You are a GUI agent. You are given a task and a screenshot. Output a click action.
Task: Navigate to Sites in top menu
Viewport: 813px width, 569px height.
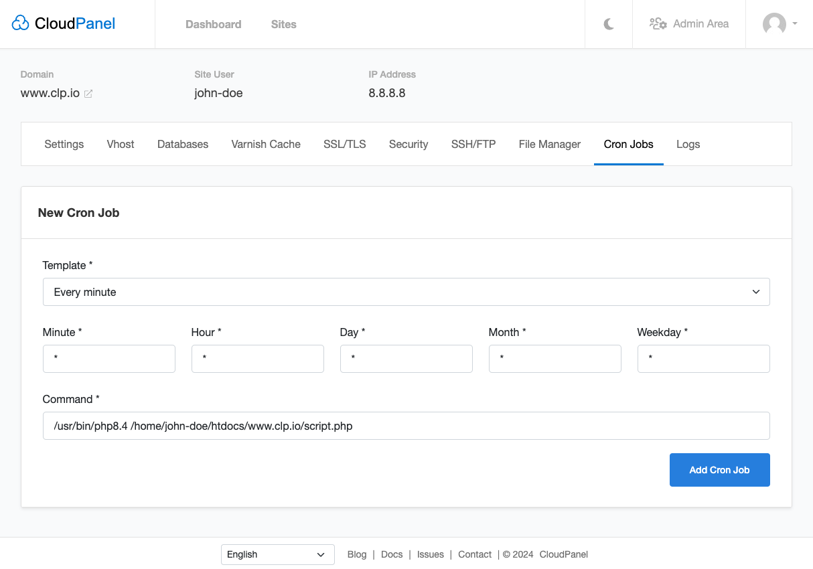283,24
